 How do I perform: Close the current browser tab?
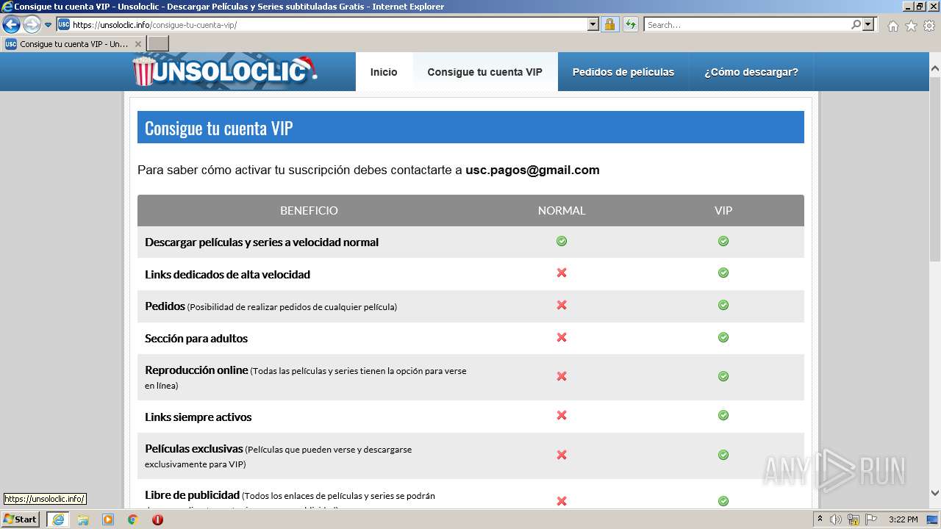[137, 44]
